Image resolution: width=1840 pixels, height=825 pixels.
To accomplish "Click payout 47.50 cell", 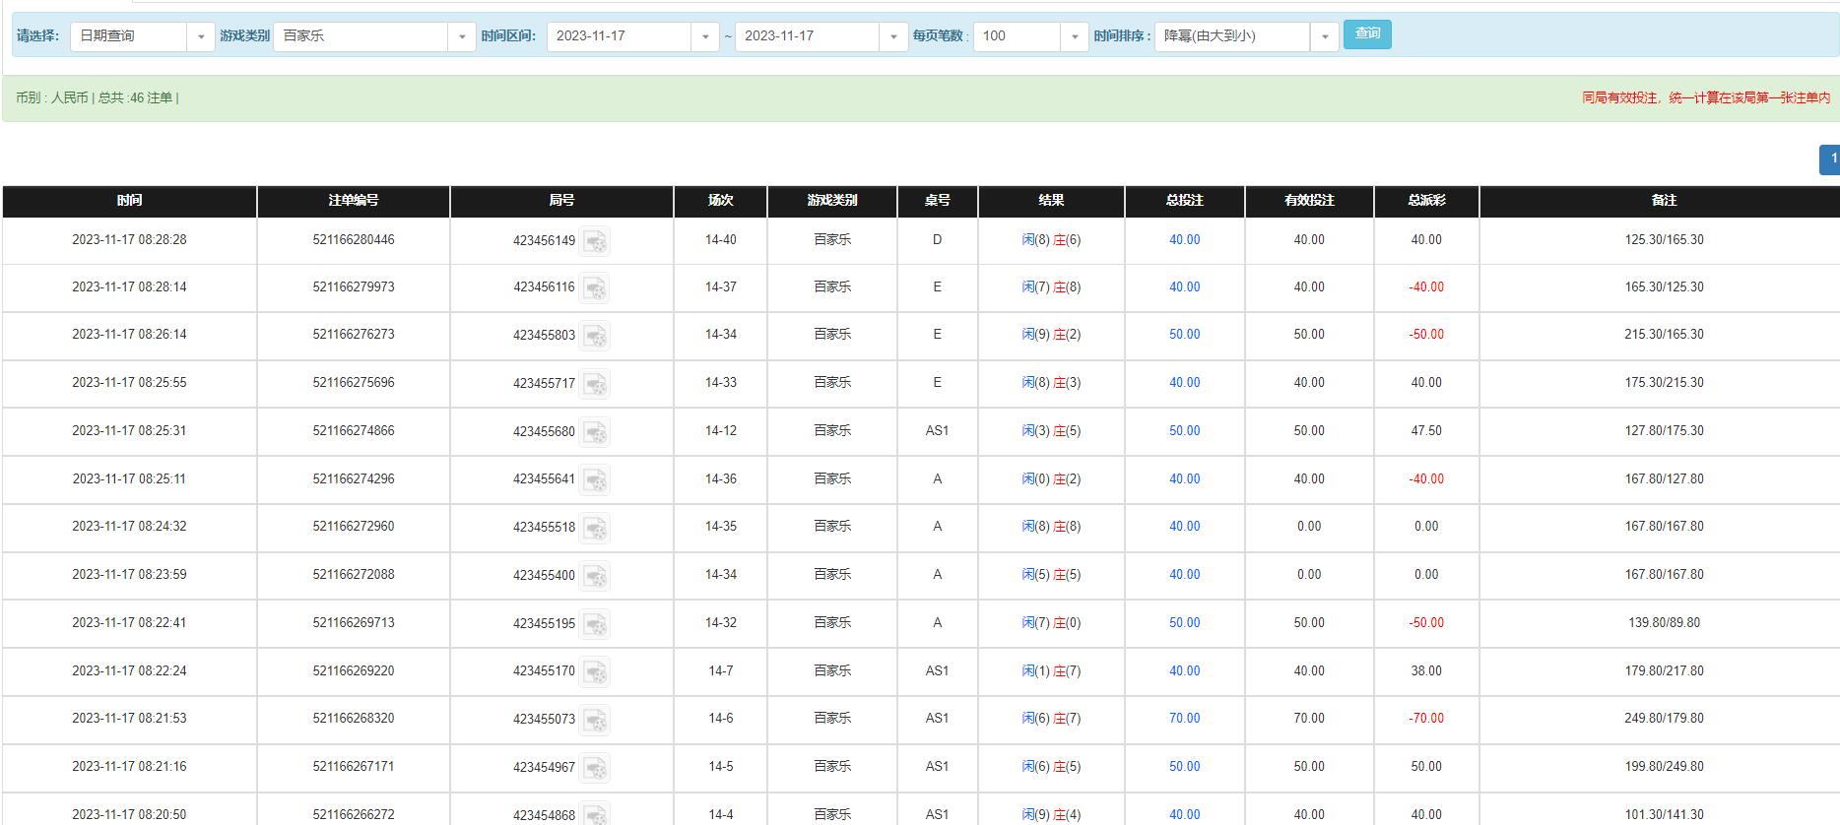I will [1426, 431].
